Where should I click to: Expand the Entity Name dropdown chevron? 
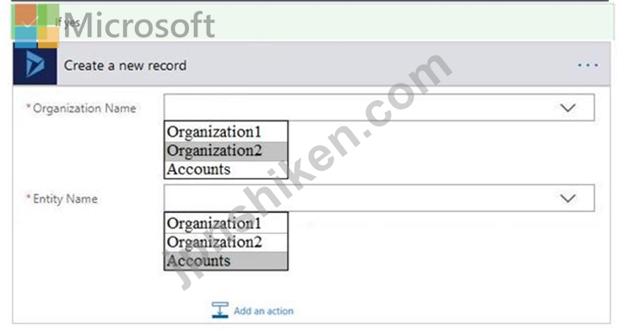pos(568,198)
